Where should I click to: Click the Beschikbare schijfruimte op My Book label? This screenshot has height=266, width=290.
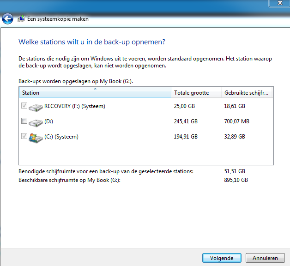[69, 180]
